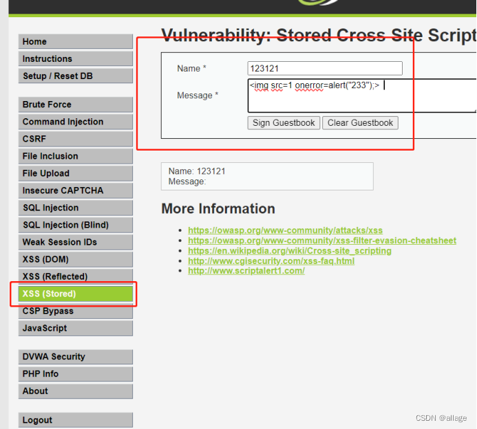This screenshot has width=477, height=429.
Task: Go to Setup / Reset DB
Action: coord(76,76)
